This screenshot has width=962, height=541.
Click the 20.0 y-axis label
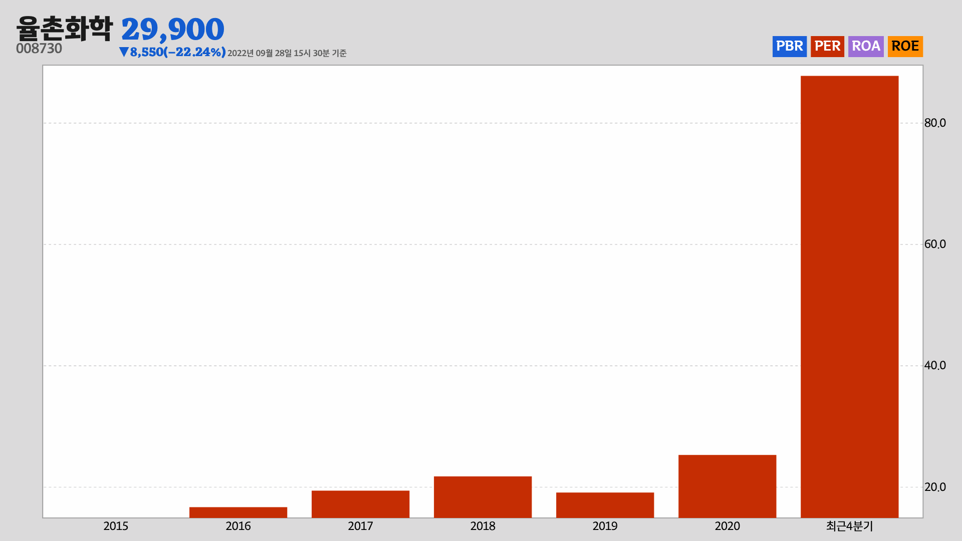[935, 487]
